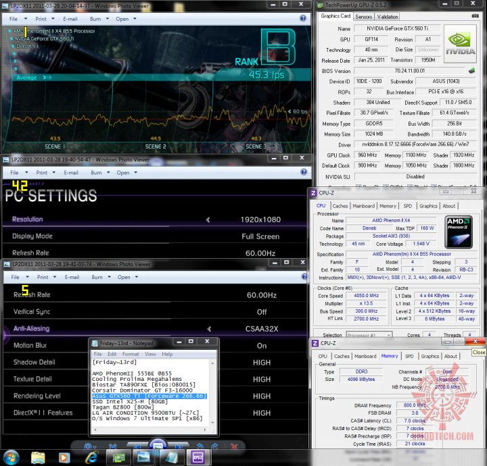This screenshot has height=466, width=487.
Task: Switch to Notepad from the taskbar
Action: (171, 458)
